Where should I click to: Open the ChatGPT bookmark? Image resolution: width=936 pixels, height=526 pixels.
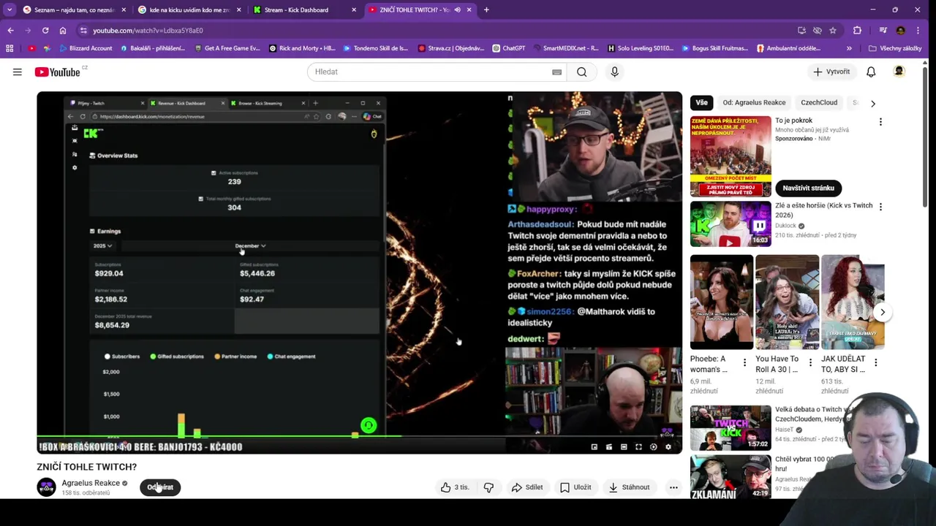(x=509, y=48)
